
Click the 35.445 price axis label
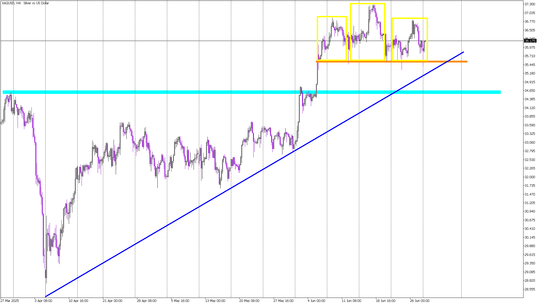point(530,65)
